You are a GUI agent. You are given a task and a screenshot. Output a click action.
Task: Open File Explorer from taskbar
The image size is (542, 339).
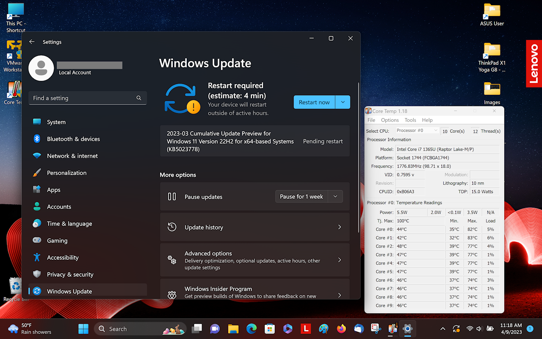[x=233, y=329]
